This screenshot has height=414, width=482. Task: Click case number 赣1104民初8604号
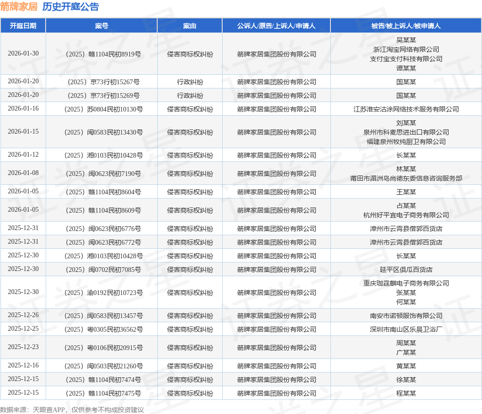pyautogui.click(x=104, y=192)
